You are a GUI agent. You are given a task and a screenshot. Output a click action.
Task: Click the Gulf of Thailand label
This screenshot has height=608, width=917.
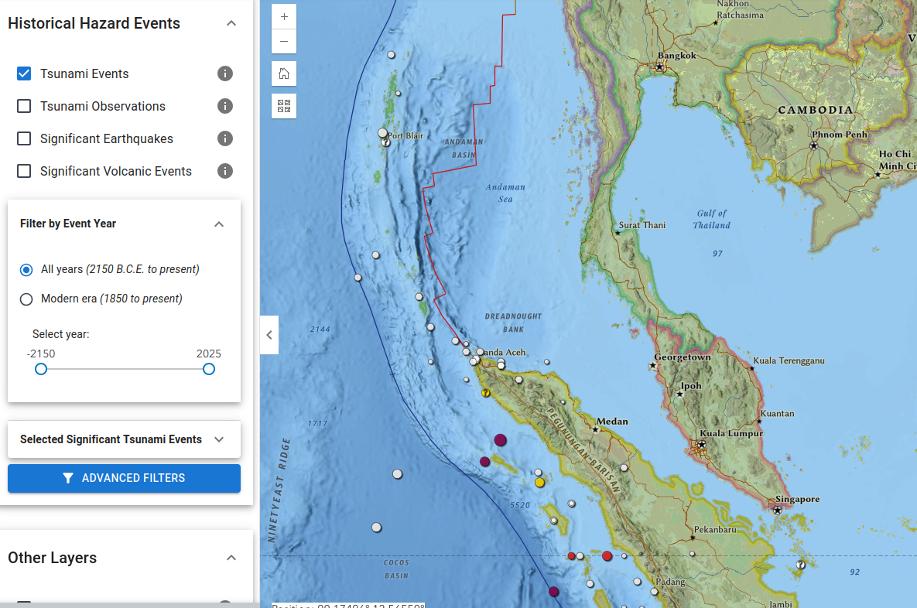(x=712, y=219)
